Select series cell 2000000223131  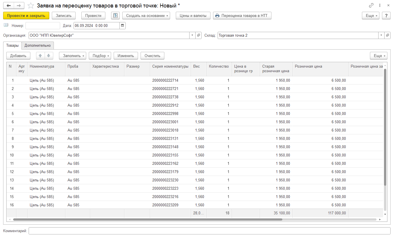click(170, 138)
